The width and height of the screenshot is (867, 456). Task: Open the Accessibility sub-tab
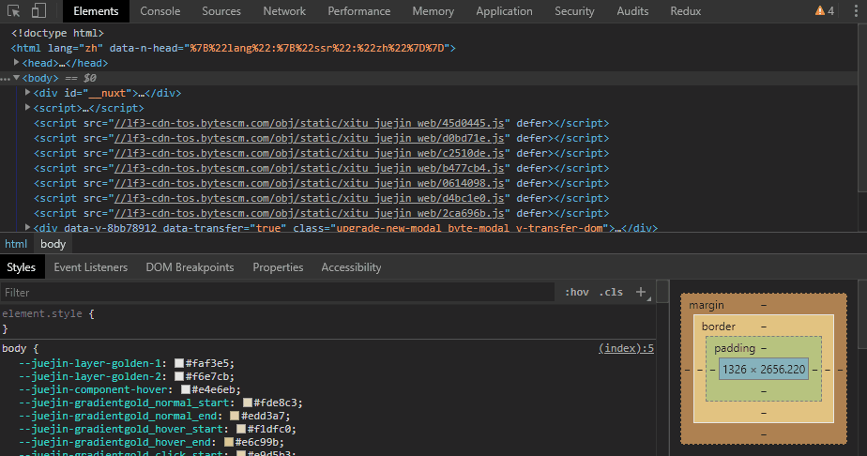(x=351, y=267)
